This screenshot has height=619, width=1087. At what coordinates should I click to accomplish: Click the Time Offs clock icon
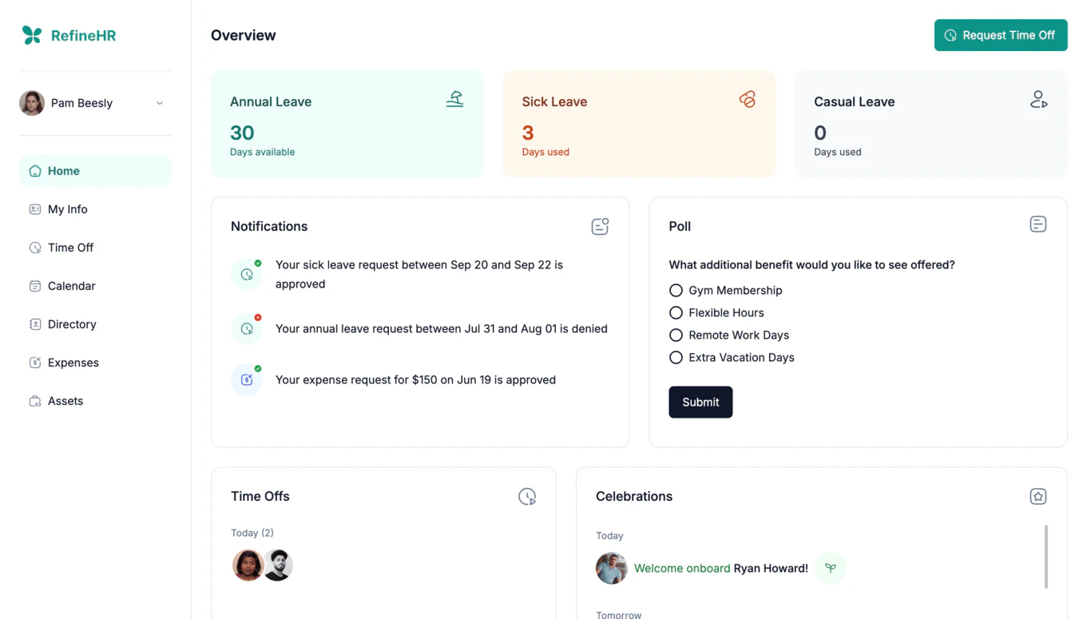(527, 496)
